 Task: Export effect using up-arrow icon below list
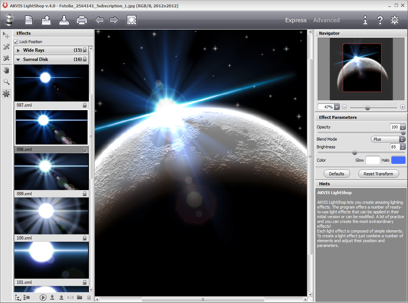pyautogui.click(x=61, y=297)
